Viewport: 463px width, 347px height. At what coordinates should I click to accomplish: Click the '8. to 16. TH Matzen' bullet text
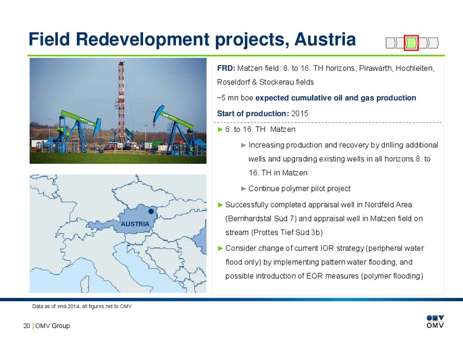pyautogui.click(x=260, y=129)
